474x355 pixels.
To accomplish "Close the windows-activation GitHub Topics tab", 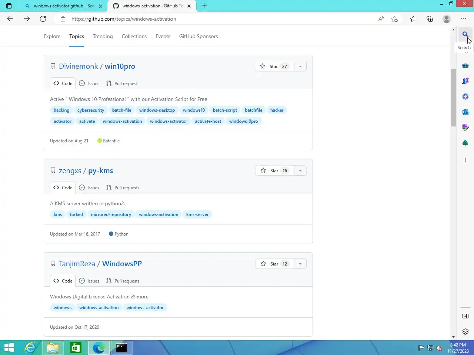I will click(x=189, y=6).
